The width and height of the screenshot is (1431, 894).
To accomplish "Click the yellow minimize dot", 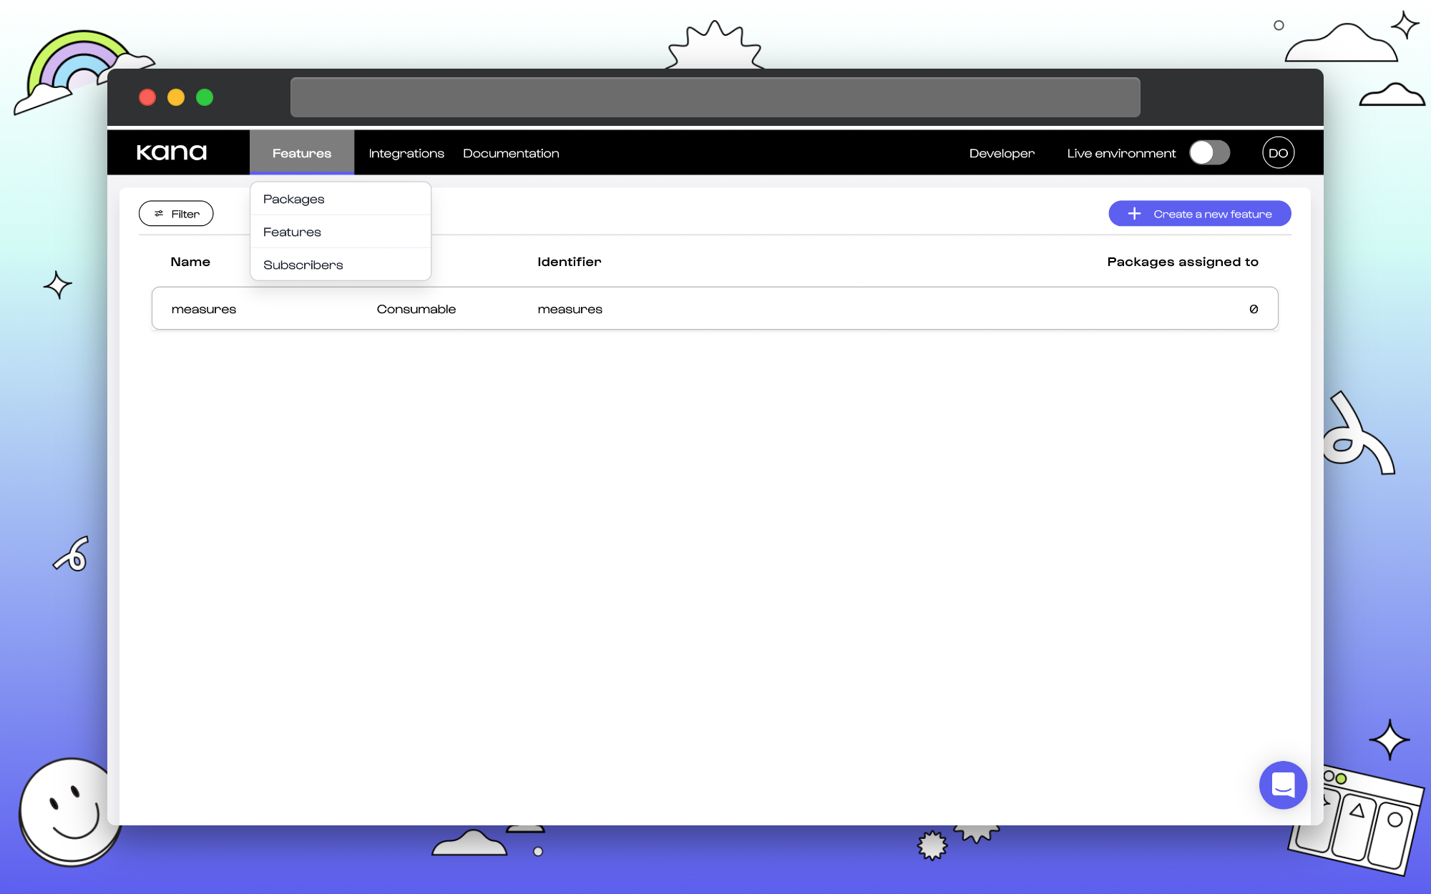I will (176, 97).
